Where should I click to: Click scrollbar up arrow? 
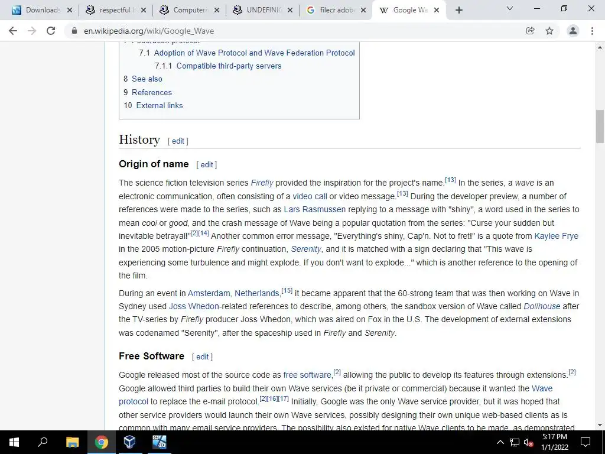600,47
